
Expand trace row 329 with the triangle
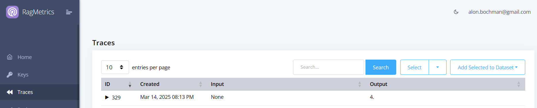[107, 97]
